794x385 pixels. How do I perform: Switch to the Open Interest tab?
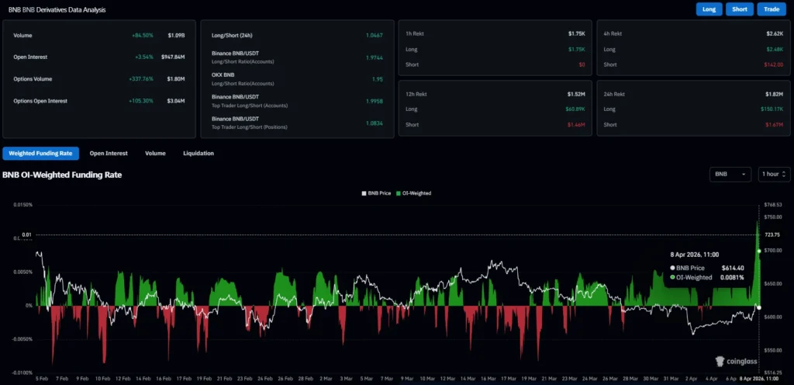pyautogui.click(x=108, y=154)
